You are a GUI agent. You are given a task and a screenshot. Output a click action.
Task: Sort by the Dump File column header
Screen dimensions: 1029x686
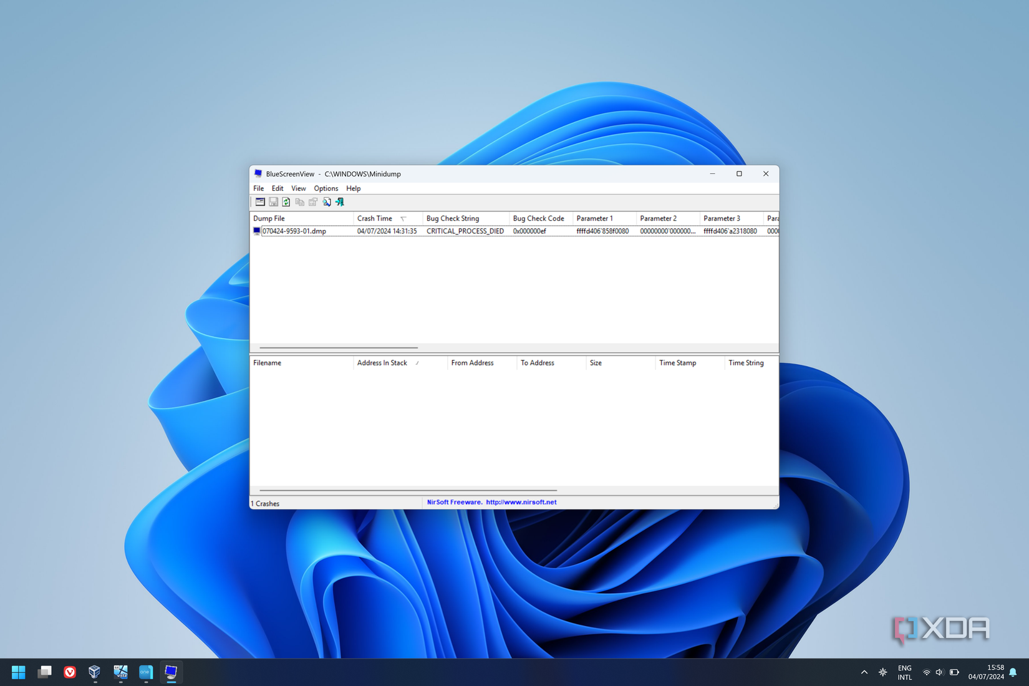pyautogui.click(x=302, y=218)
